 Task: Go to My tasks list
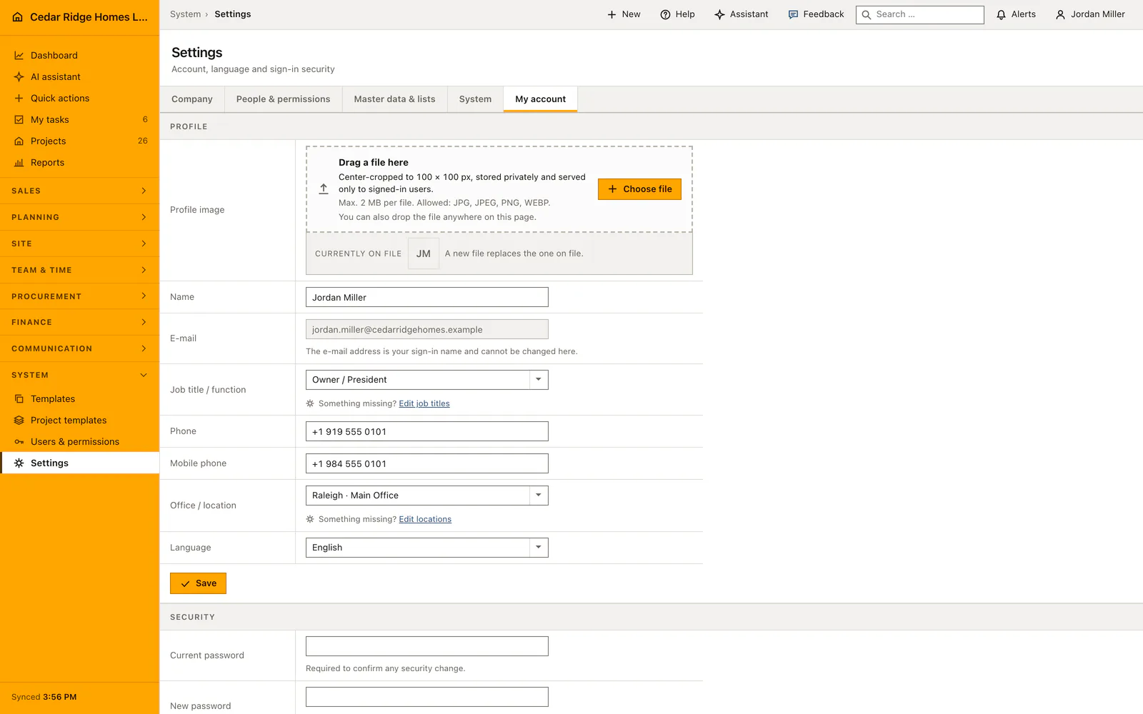pos(79,119)
